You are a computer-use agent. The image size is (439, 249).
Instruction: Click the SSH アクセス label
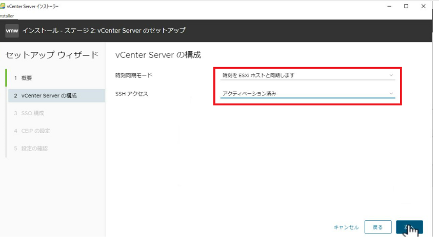click(132, 94)
